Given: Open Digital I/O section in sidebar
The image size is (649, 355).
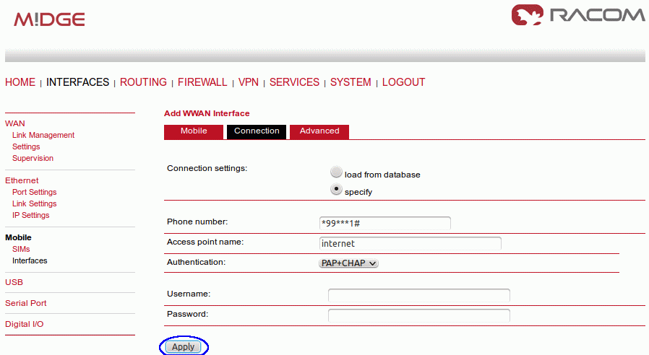Looking at the screenshot, I should coord(24,325).
